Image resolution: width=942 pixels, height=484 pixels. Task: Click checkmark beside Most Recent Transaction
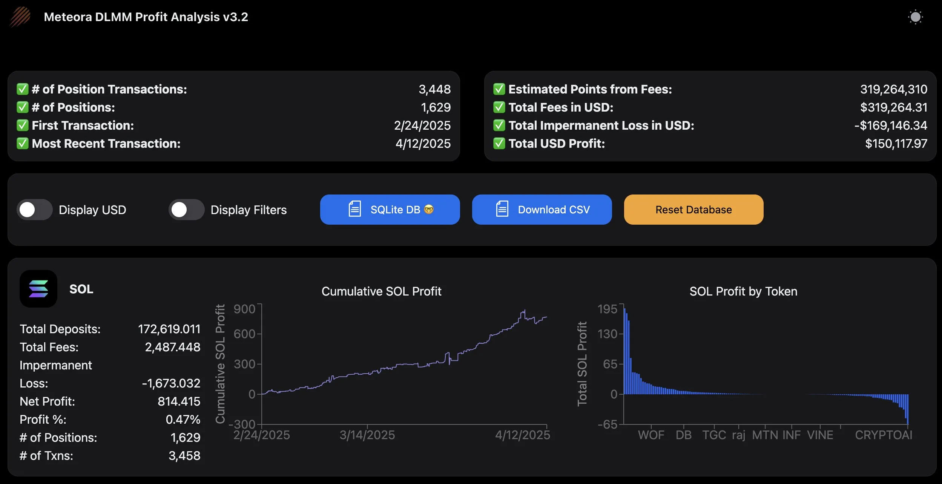coord(23,143)
